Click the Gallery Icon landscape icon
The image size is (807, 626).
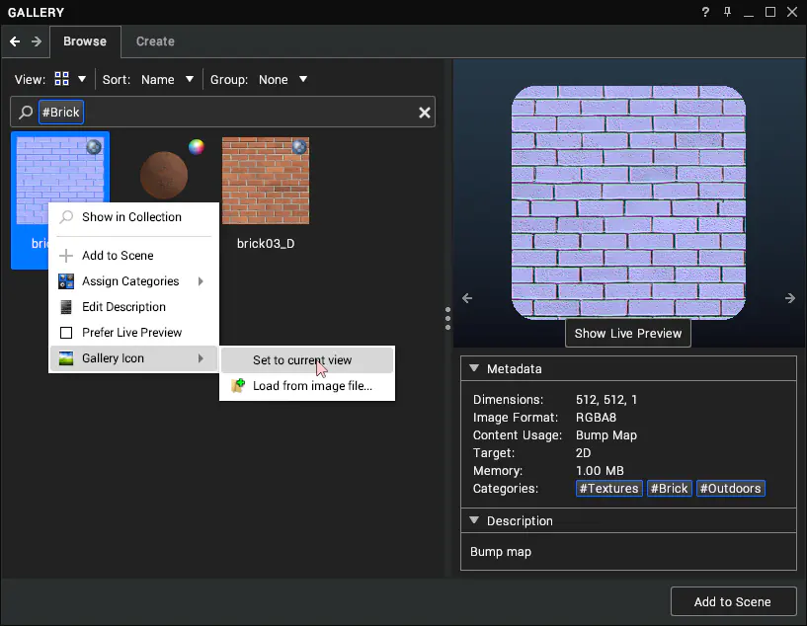[66, 358]
